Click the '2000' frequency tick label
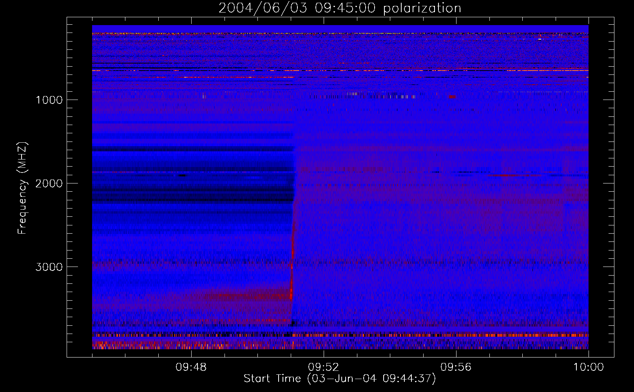This screenshot has width=634, height=392. click(49, 183)
